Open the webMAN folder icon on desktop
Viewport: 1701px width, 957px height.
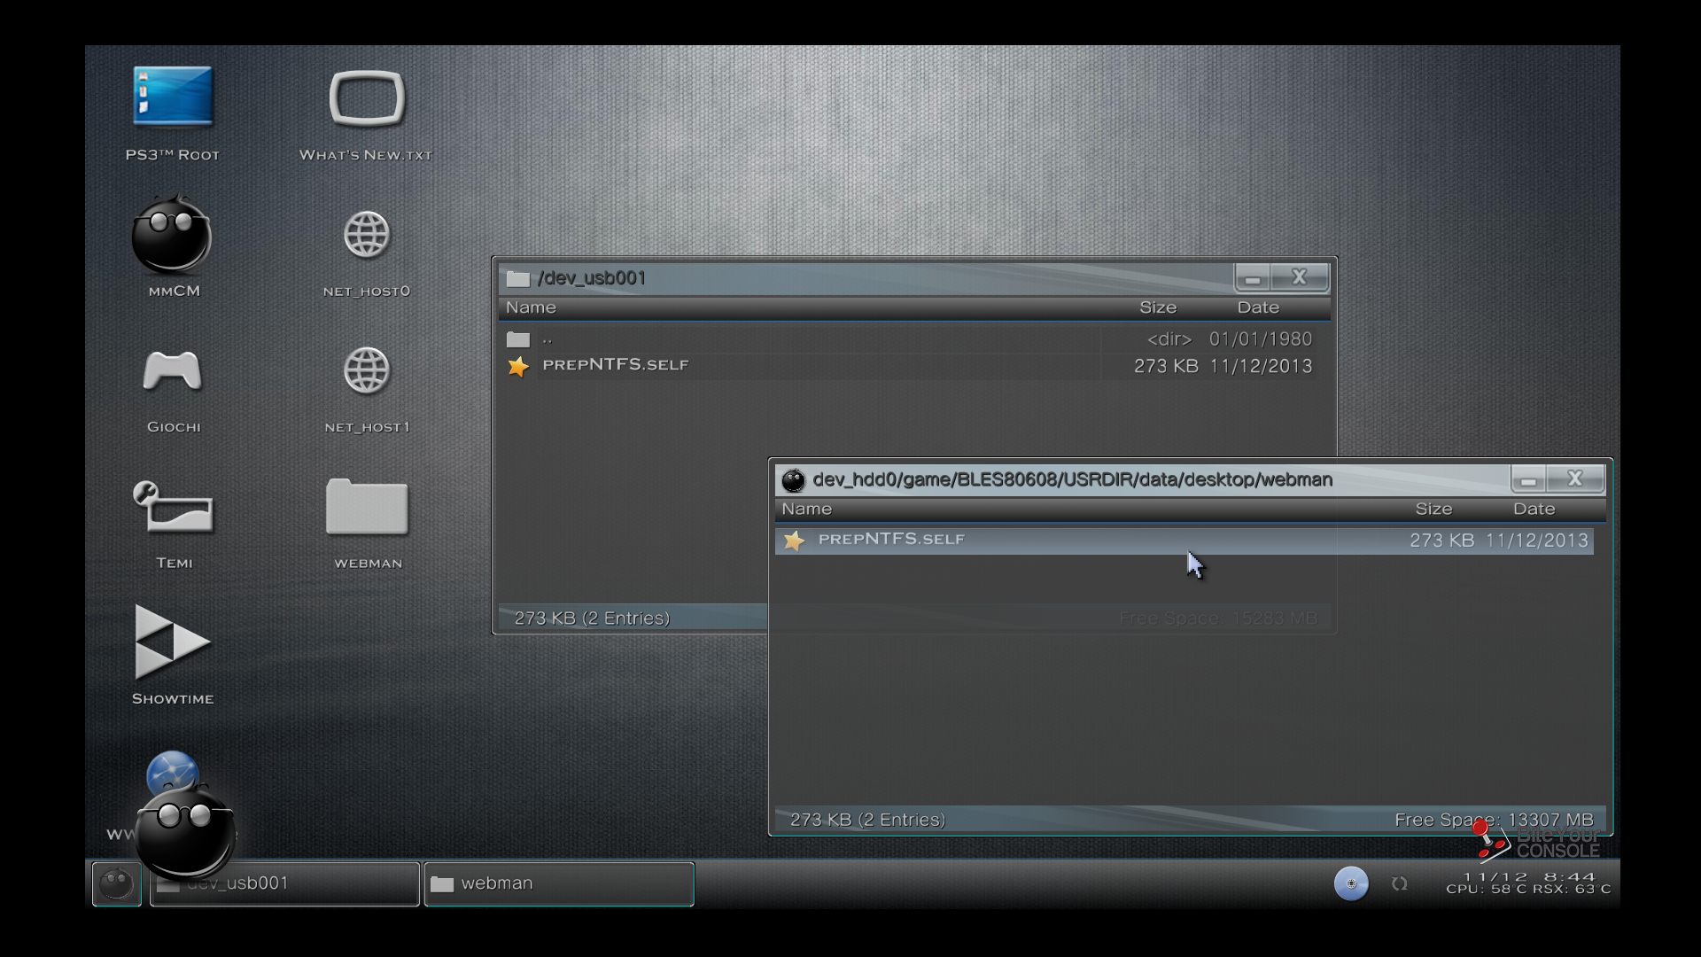pyautogui.click(x=367, y=507)
